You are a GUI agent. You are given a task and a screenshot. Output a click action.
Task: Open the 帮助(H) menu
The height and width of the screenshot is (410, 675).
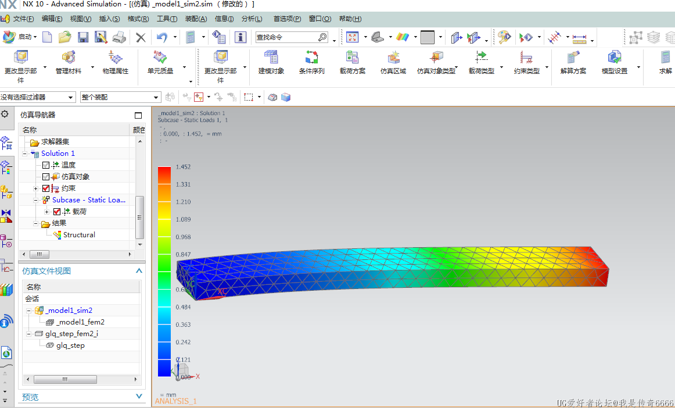tap(350, 19)
